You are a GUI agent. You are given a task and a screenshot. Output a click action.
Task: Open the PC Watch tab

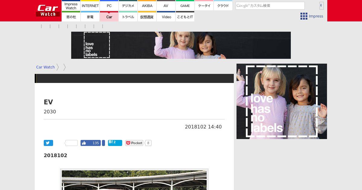tap(109, 6)
